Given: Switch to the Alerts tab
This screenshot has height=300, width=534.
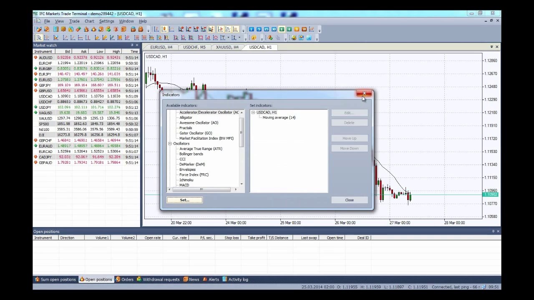Looking at the screenshot, I should [211, 280].
